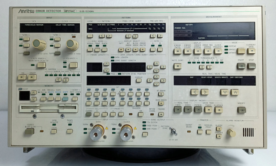
Task: Toggle the PANEL LOCK button
Action: tap(70, 131)
